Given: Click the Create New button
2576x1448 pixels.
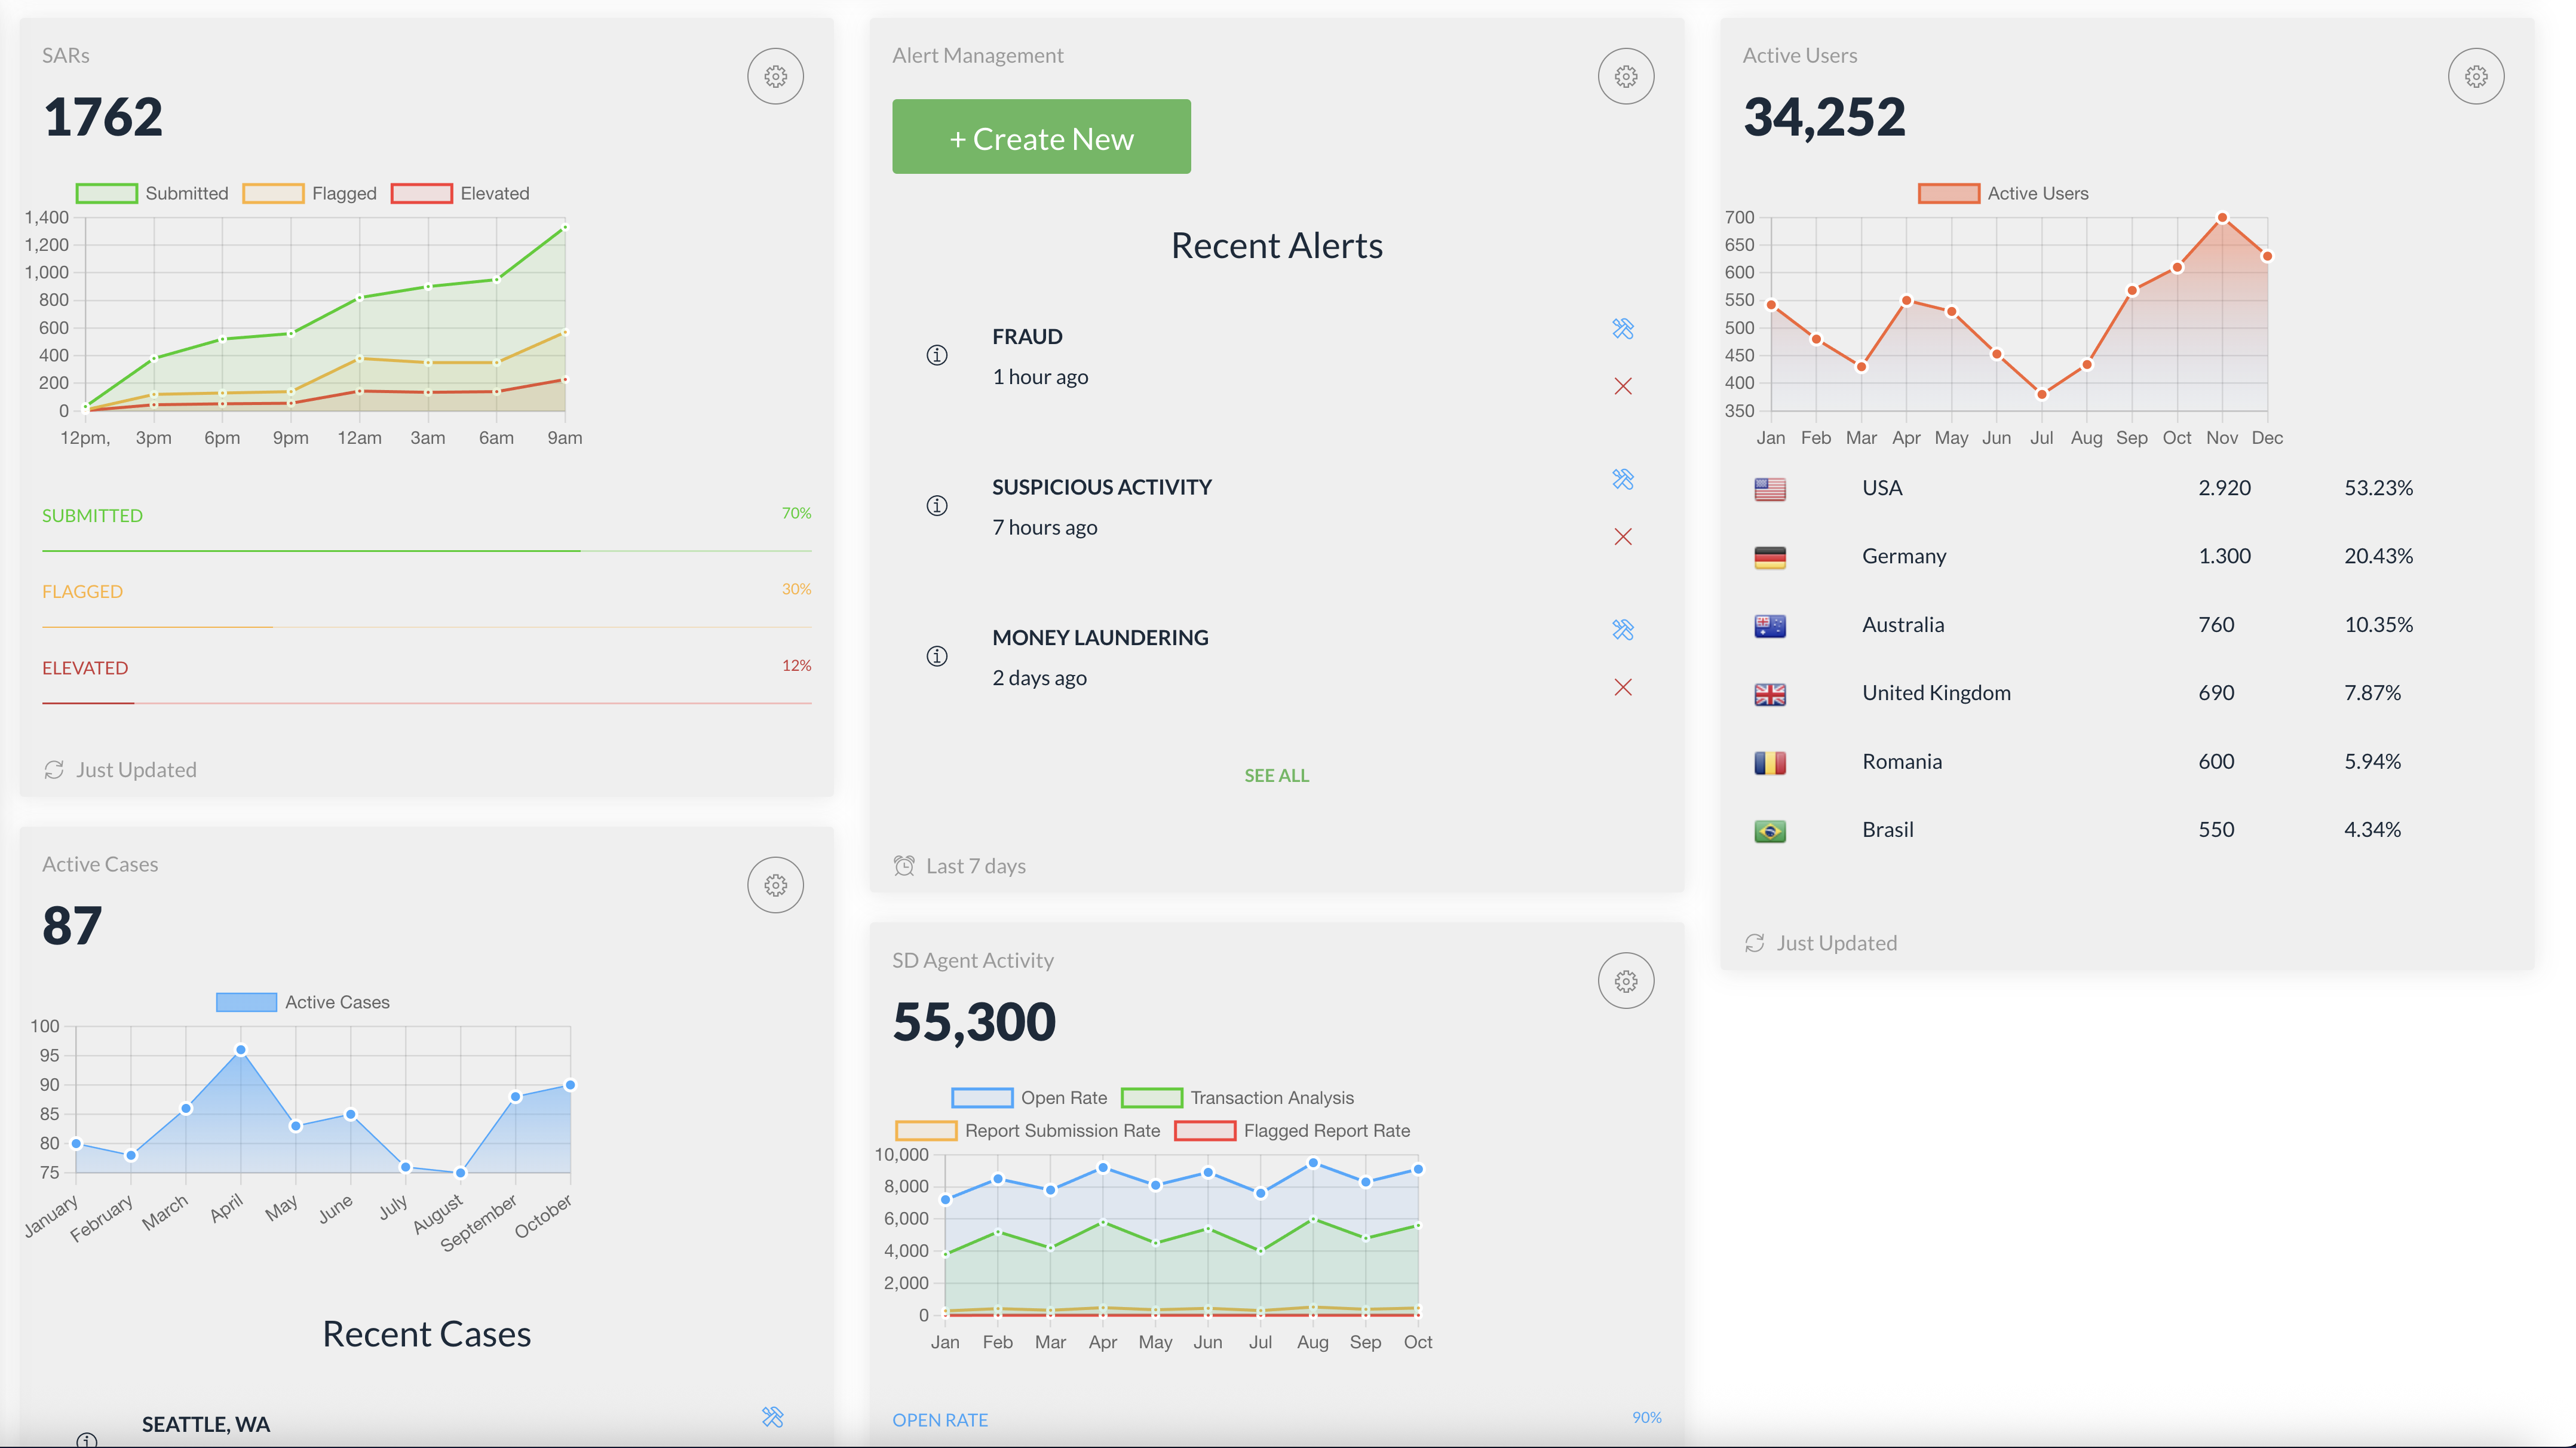Looking at the screenshot, I should (1041, 137).
